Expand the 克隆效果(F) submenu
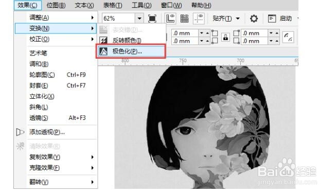The width and height of the screenshot is (336, 194). [x=56, y=168]
